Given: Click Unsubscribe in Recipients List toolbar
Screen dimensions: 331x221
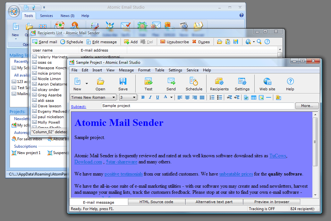Looking at the screenshot, I should [x=174, y=42].
